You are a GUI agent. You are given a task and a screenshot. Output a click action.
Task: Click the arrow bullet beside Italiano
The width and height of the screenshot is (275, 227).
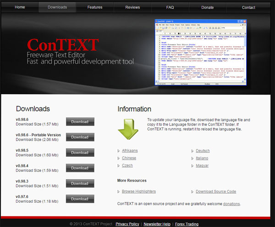click(192, 159)
